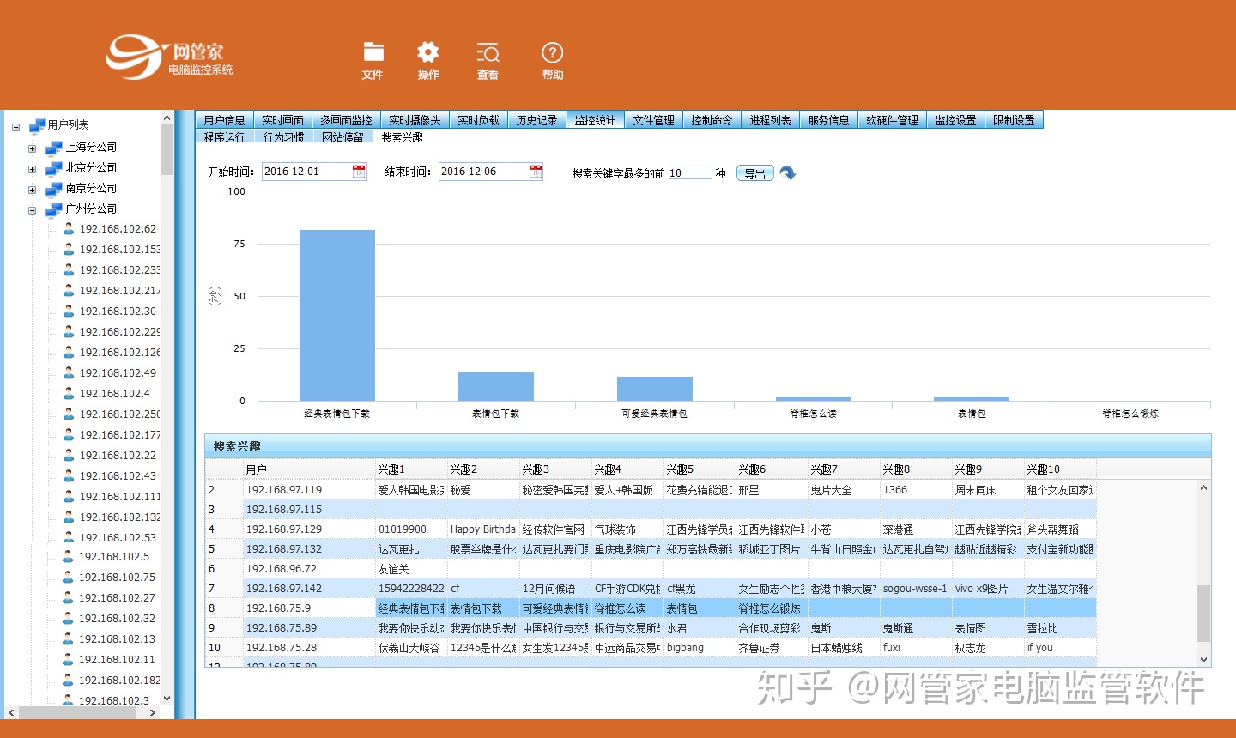Collapse the 用户列表 root node
The width and height of the screenshot is (1236, 738).
pyautogui.click(x=15, y=127)
